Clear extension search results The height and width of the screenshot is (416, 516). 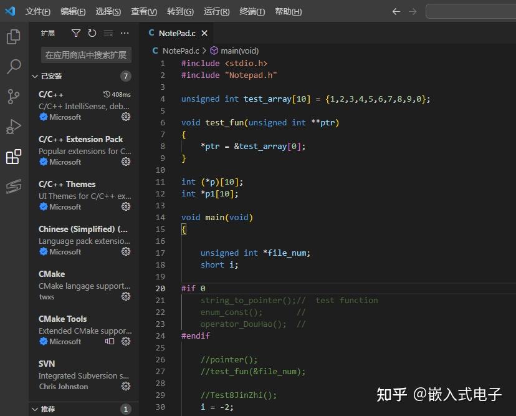click(x=107, y=33)
